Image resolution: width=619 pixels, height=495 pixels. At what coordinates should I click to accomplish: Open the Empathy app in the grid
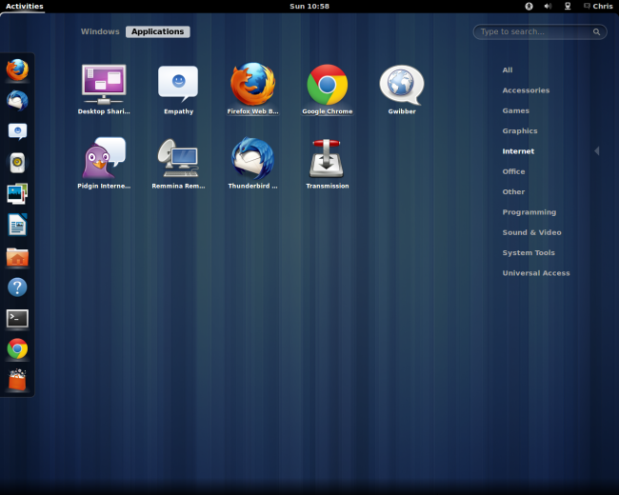[x=178, y=89]
